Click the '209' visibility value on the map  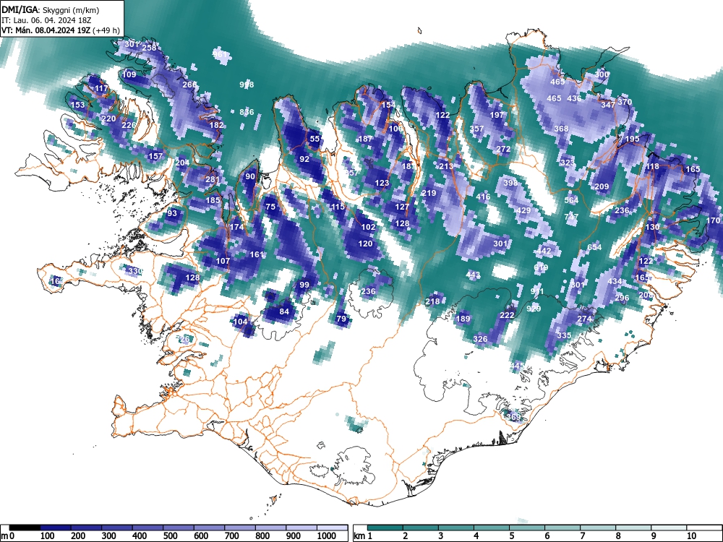[602, 186]
